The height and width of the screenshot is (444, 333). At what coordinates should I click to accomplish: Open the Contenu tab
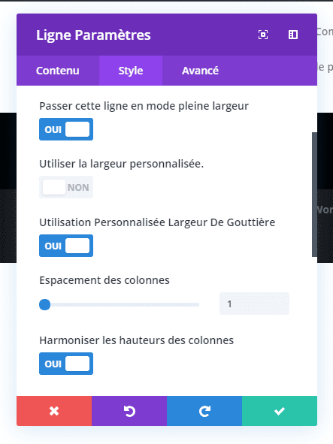[x=58, y=71]
